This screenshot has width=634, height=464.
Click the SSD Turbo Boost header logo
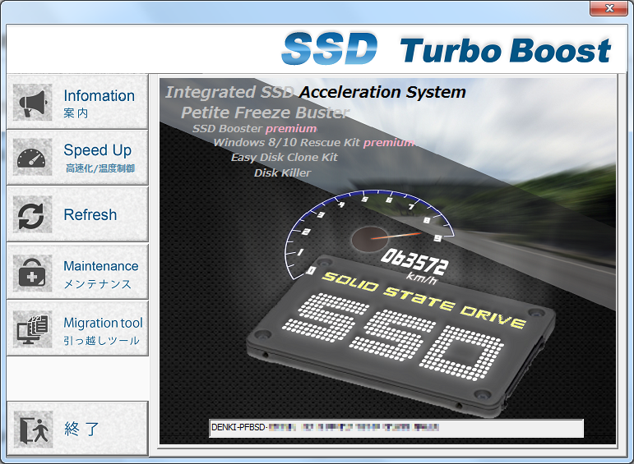[447, 50]
